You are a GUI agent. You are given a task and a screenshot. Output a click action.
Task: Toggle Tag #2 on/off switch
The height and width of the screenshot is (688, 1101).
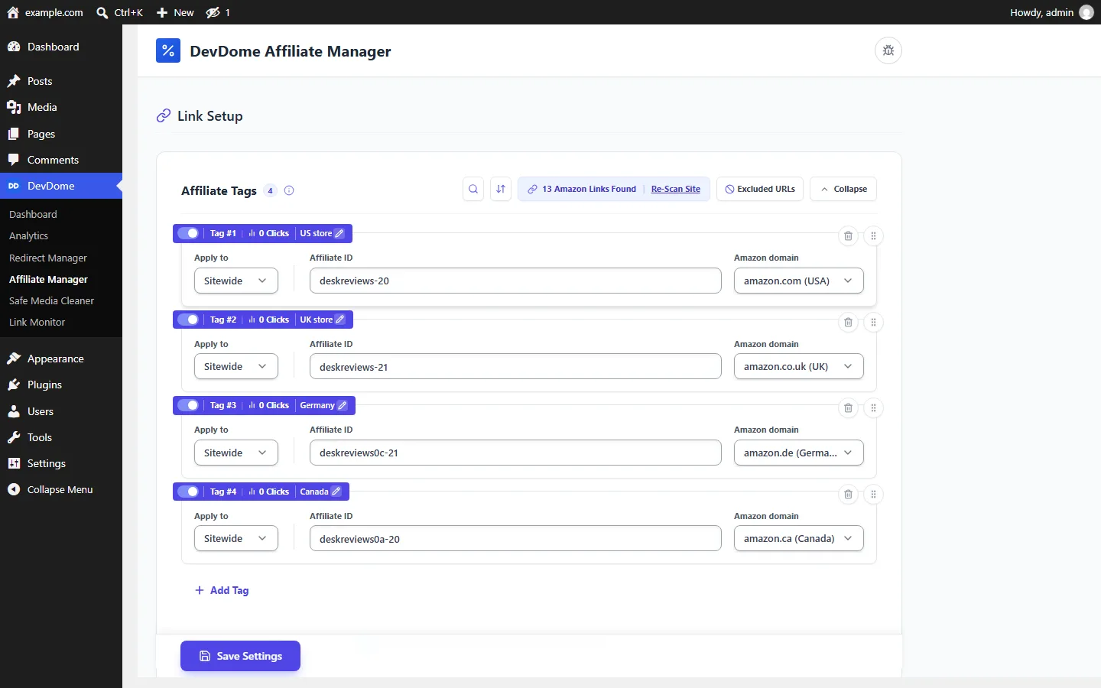(x=188, y=320)
